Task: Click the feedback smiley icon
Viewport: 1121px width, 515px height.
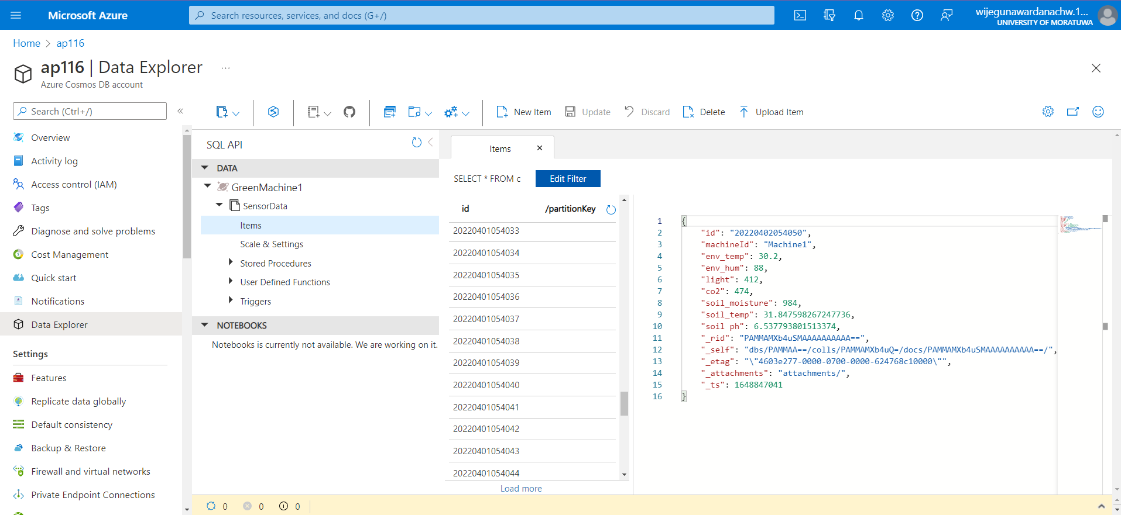Action: [1098, 112]
